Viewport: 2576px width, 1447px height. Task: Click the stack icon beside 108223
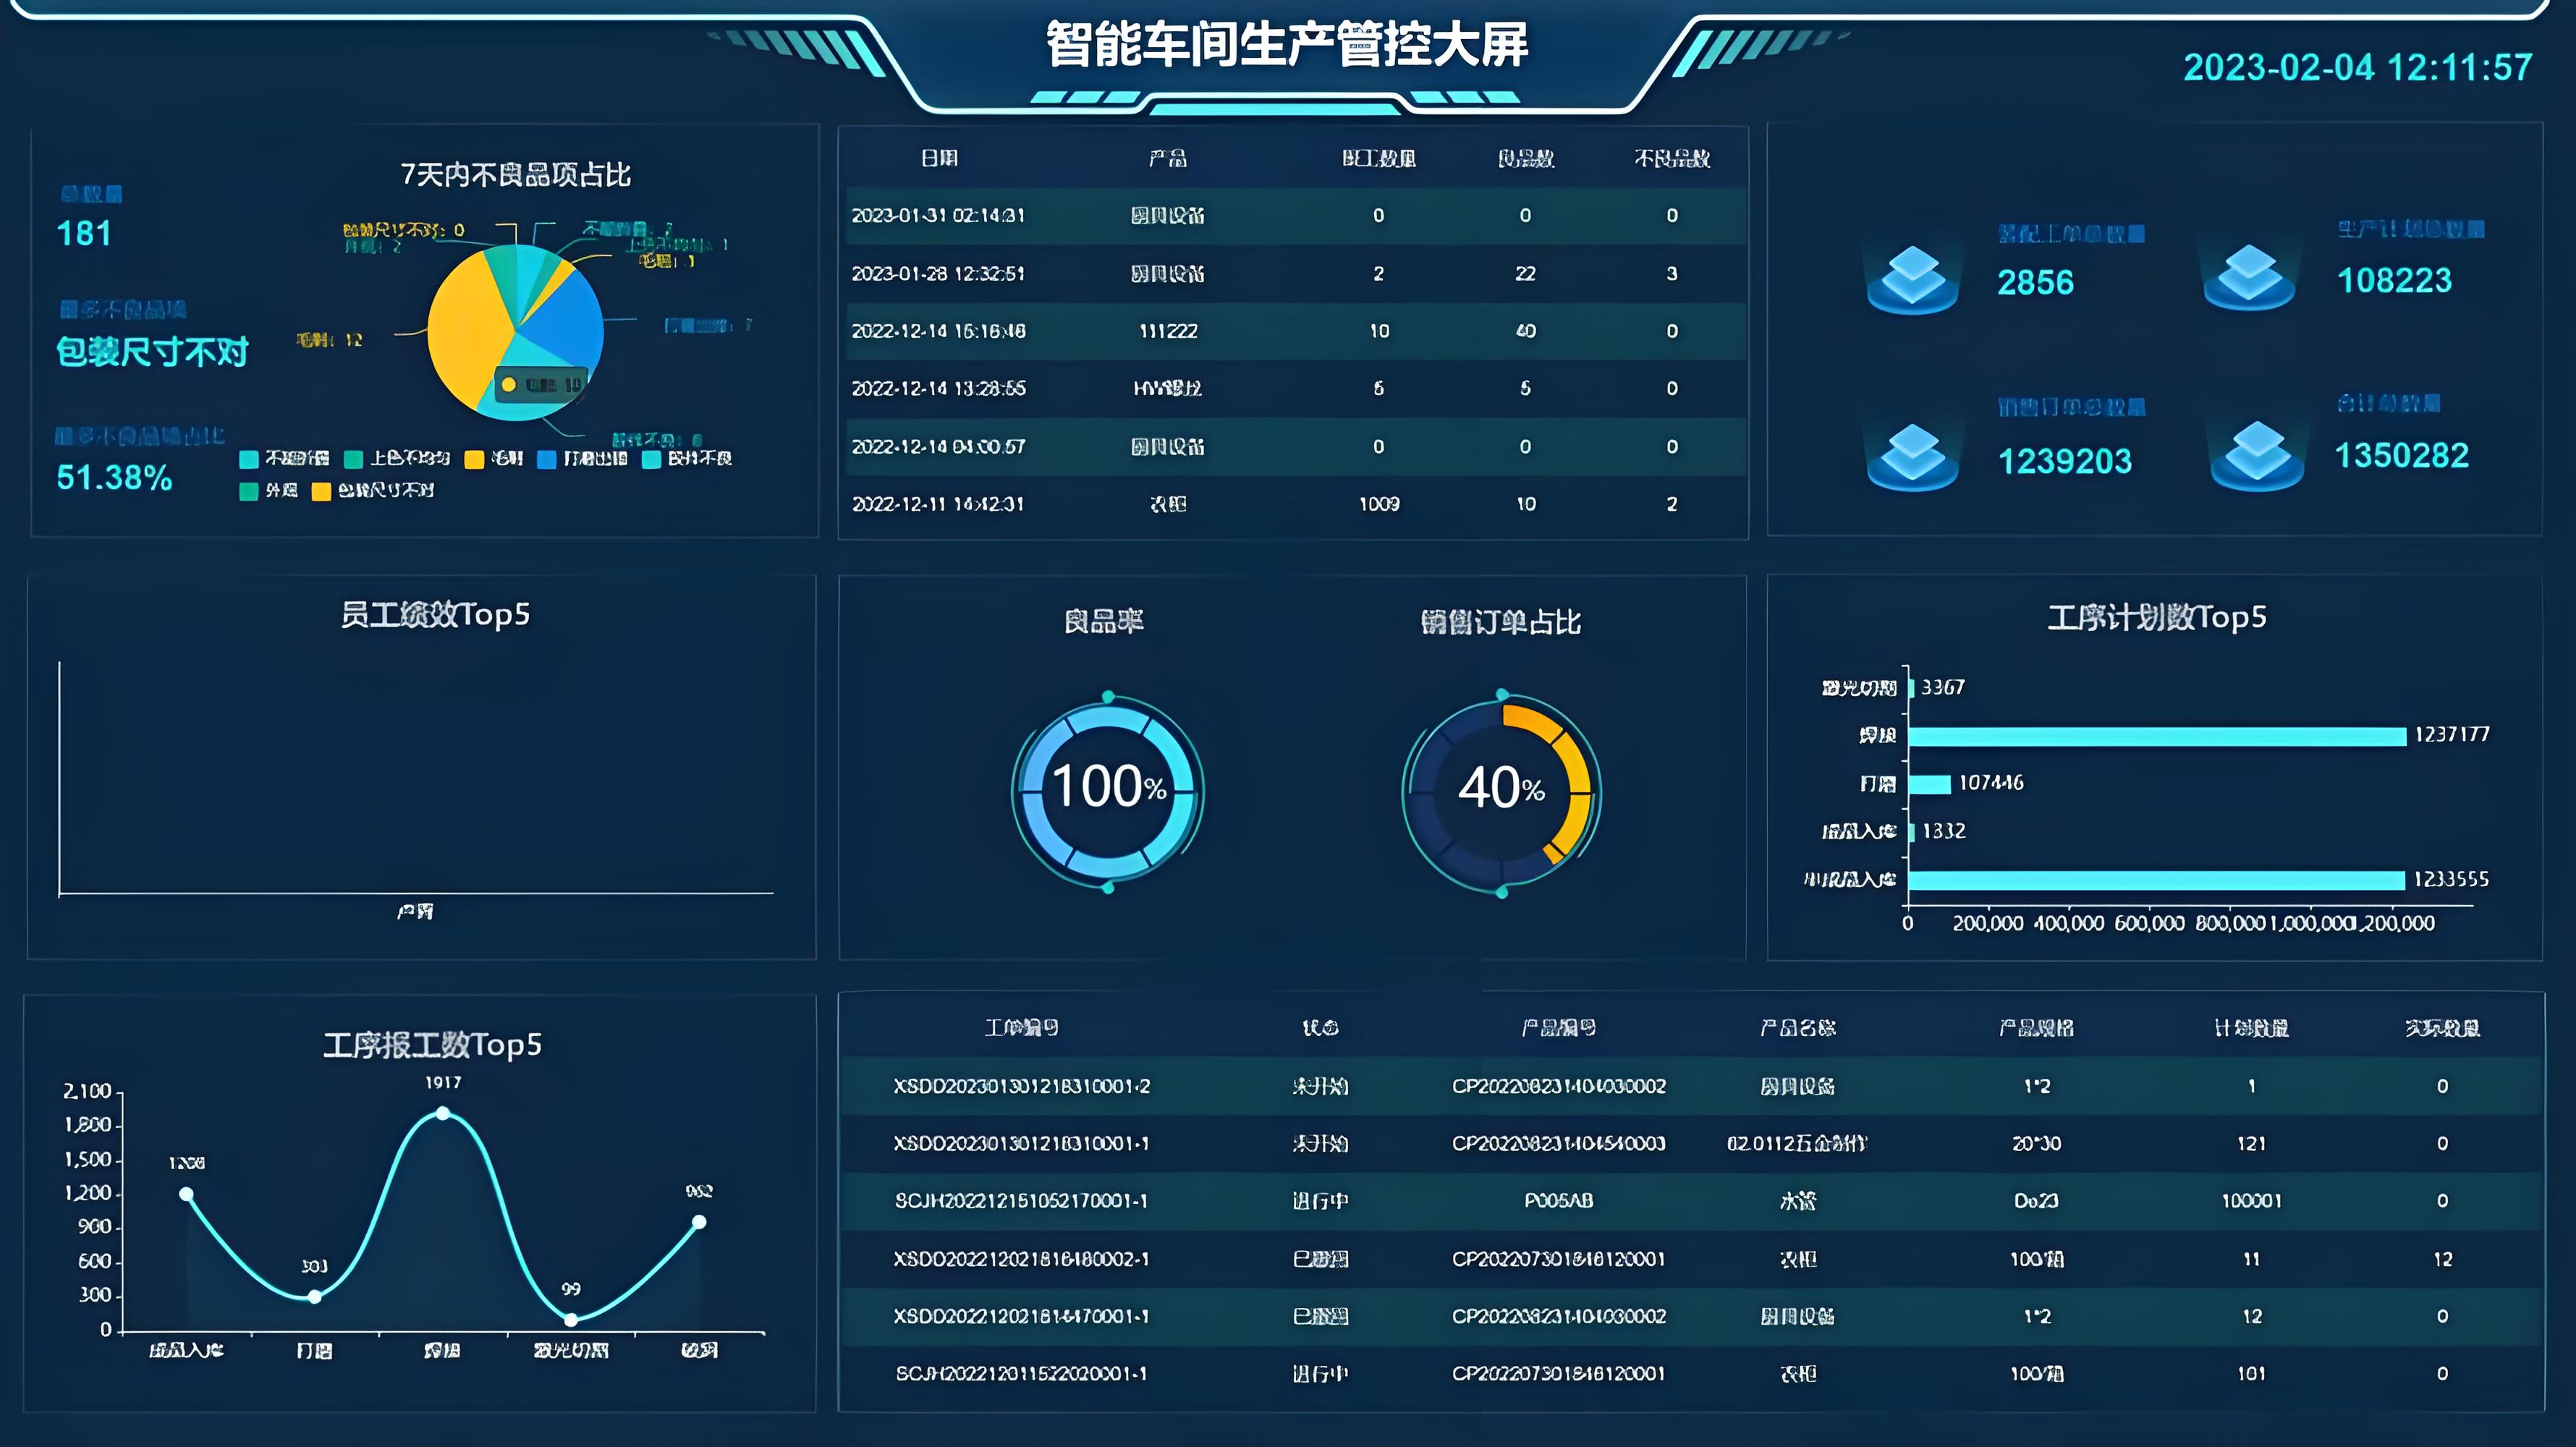[2249, 276]
